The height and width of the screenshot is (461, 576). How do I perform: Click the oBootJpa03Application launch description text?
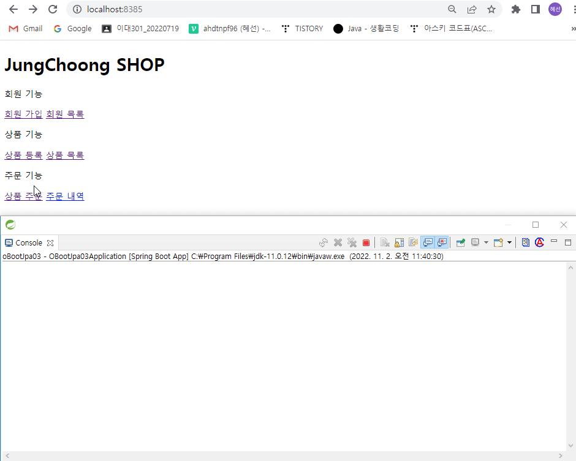click(x=223, y=256)
